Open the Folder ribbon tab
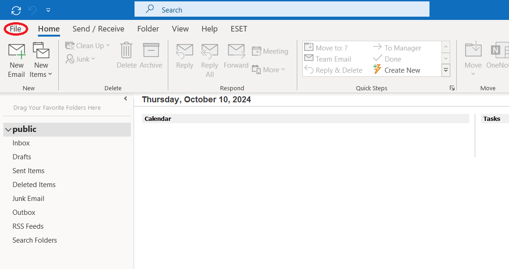 coord(148,29)
